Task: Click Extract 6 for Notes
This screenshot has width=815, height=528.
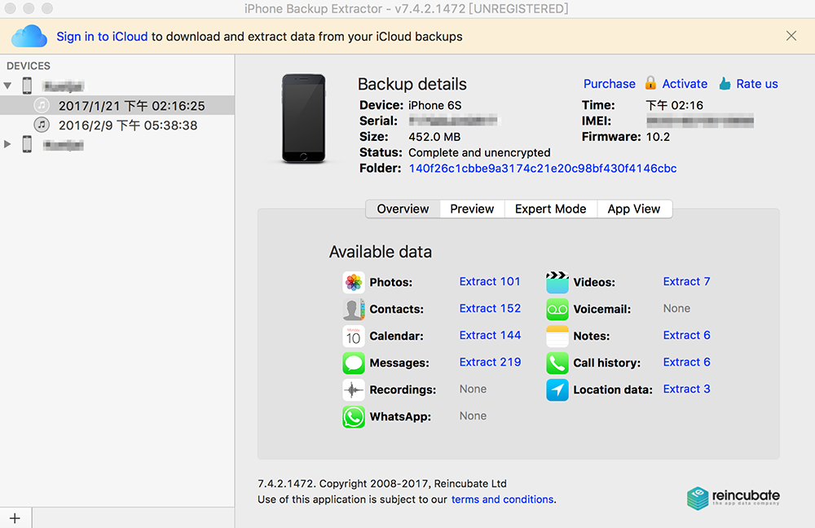Action: tap(686, 335)
